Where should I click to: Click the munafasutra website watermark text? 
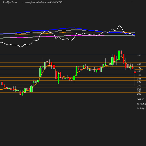click(37, 2)
